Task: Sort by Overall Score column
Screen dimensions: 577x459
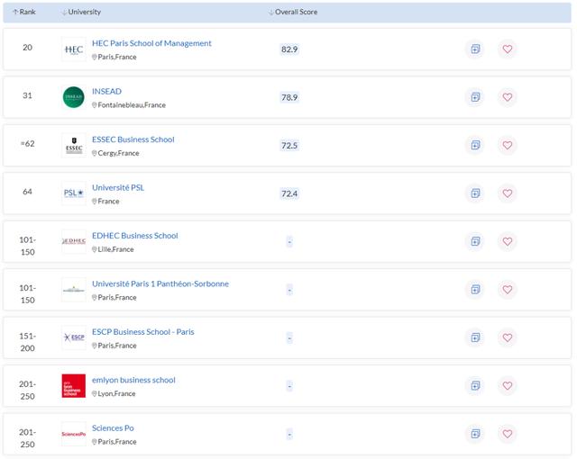Action: [x=293, y=12]
